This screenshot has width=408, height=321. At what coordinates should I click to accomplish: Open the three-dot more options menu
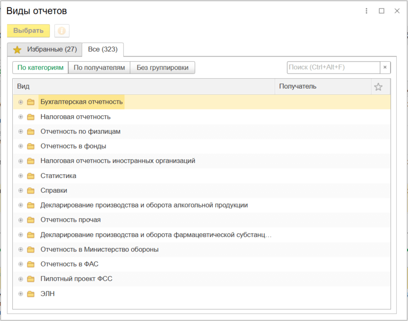tap(366, 11)
